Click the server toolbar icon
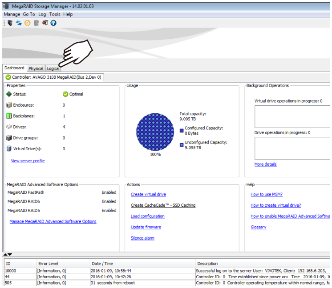This screenshot has width=332, height=288. pos(10,23)
